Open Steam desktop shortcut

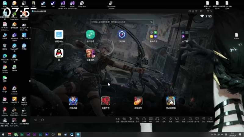coord(43,4)
